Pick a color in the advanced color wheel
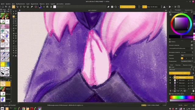The height and width of the screenshot is (110, 195). tap(181, 24)
